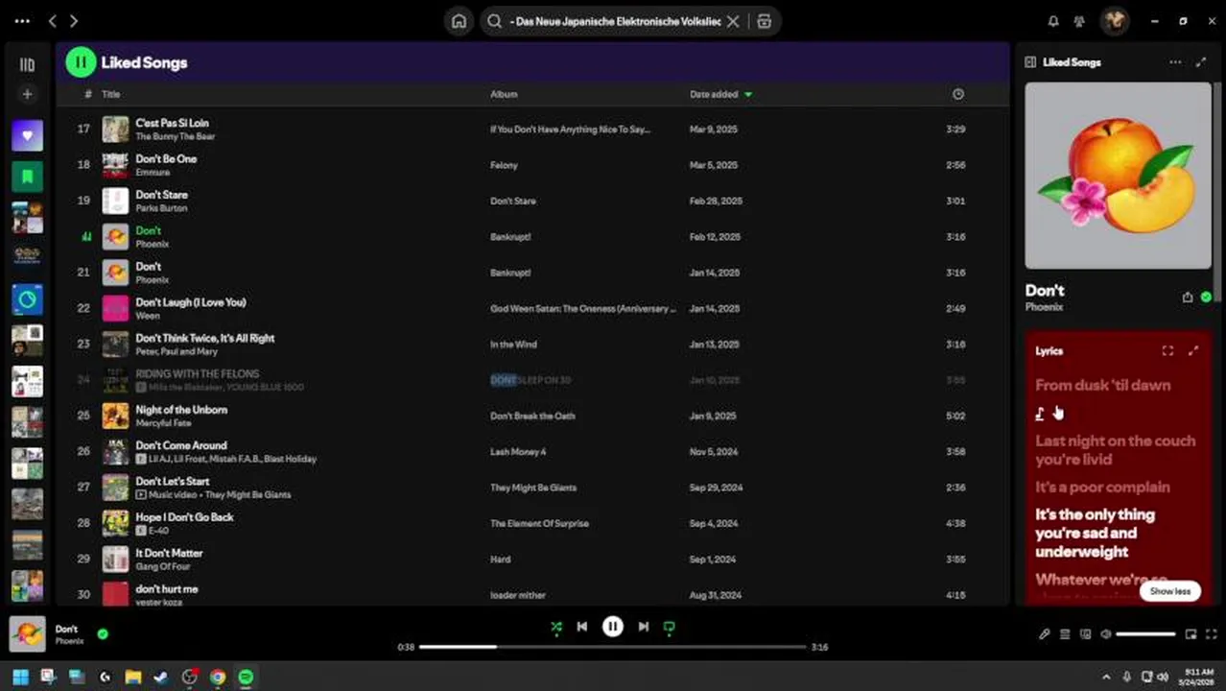Share Don't from Now Playing panel
Image resolution: width=1226 pixels, height=691 pixels.
pos(1188,298)
